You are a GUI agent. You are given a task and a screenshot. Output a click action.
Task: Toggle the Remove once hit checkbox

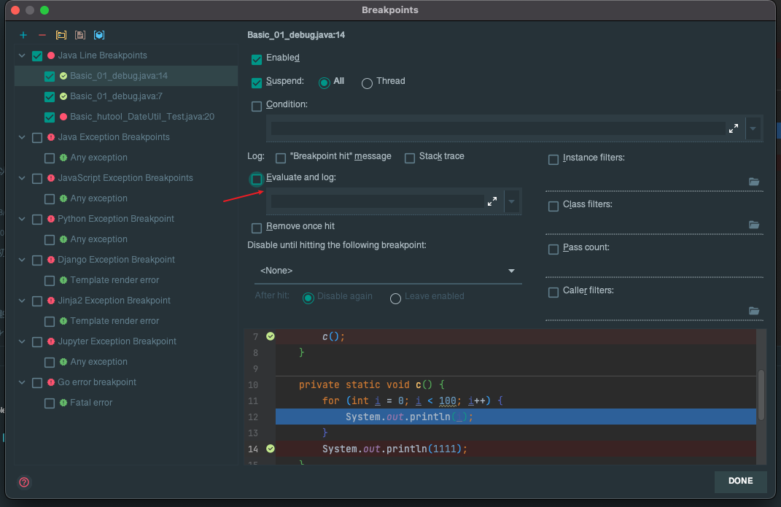[257, 227]
